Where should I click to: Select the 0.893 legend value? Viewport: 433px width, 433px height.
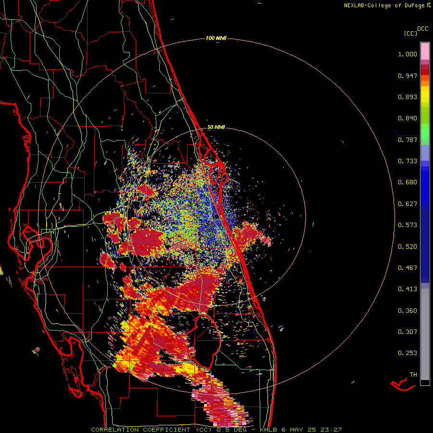(408, 97)
